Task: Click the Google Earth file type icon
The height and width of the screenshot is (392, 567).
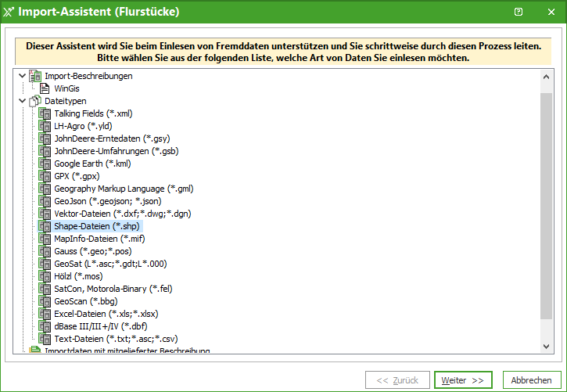Action: tap(45, 164)
